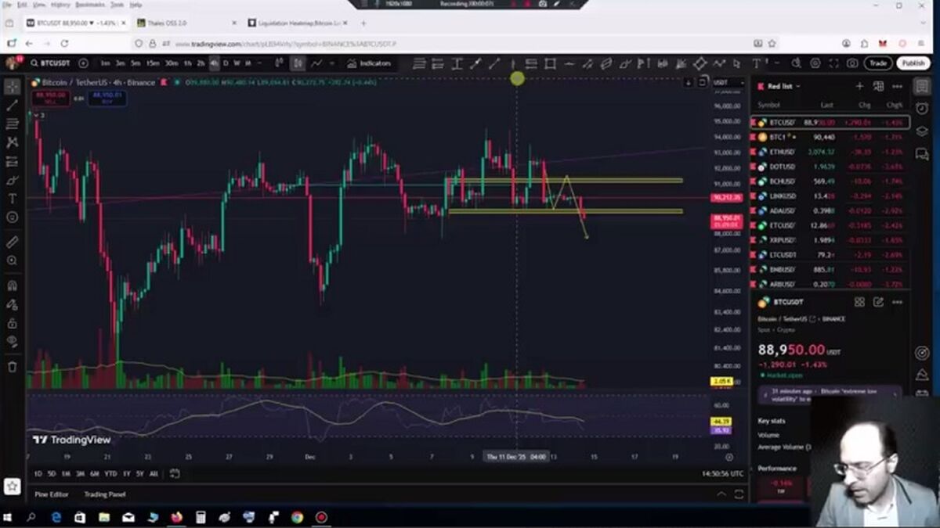
Task: Select the D daily timeframe
Action: 226,63
